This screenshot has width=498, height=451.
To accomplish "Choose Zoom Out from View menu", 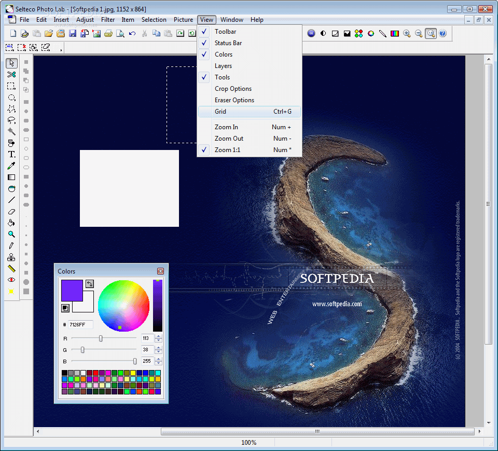I will (x=250, y=139).
